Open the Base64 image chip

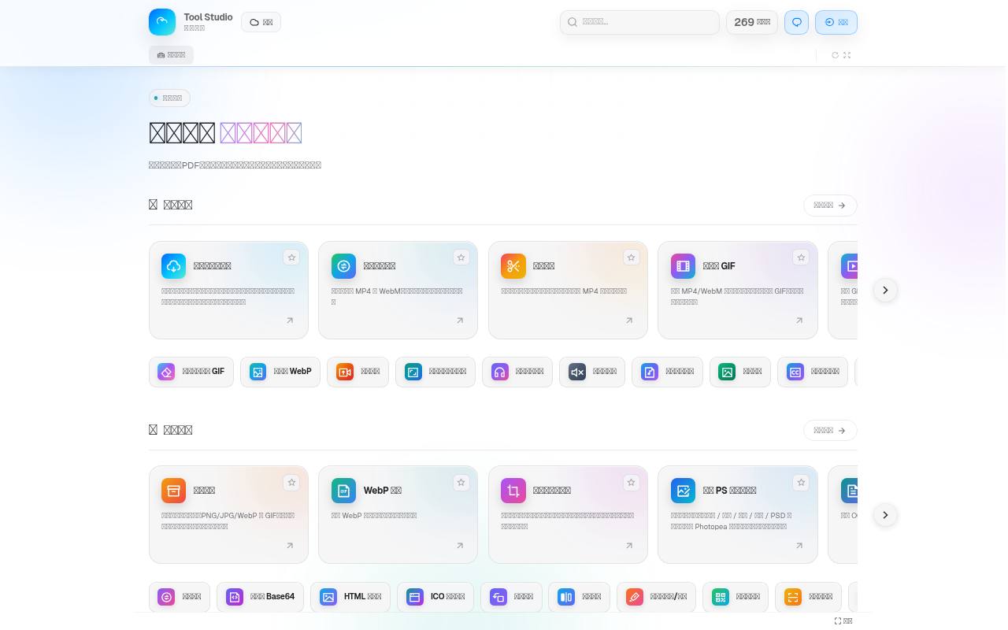point(261,597)
